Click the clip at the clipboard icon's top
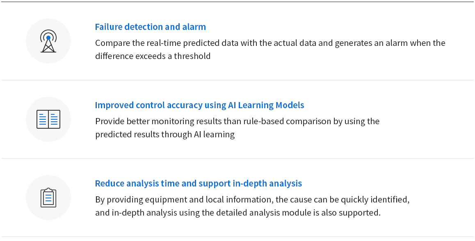The image size is (475, 241). [x=48, y=190]
